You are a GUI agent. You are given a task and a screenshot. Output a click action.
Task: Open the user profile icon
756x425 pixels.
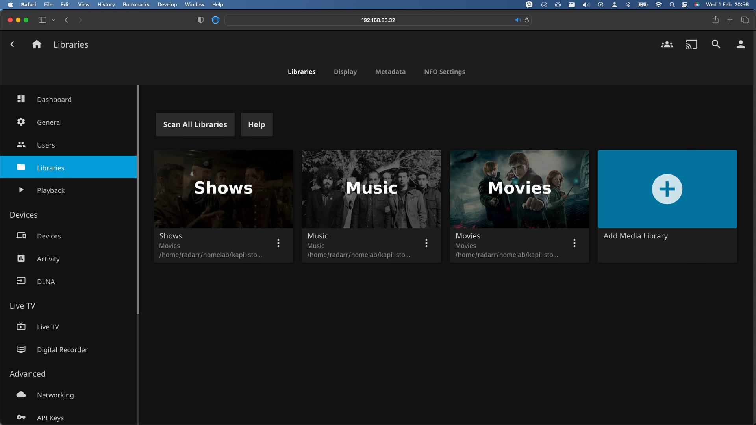tap(741, 44)
